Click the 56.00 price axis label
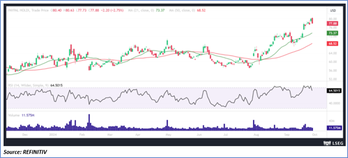The width and height of the screenshot is (348, 158). tap(333, 71)
